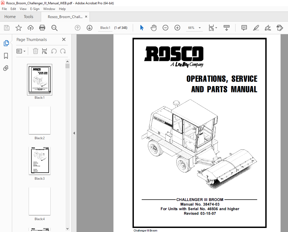The image size is (288, 232).
Task: Click the Save file icon
Action: pyautogui.click(x=7, y=28)
